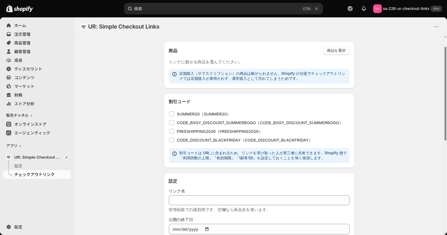
Task: Click the 公開の終了日 date field
Action: pos(259,229)
